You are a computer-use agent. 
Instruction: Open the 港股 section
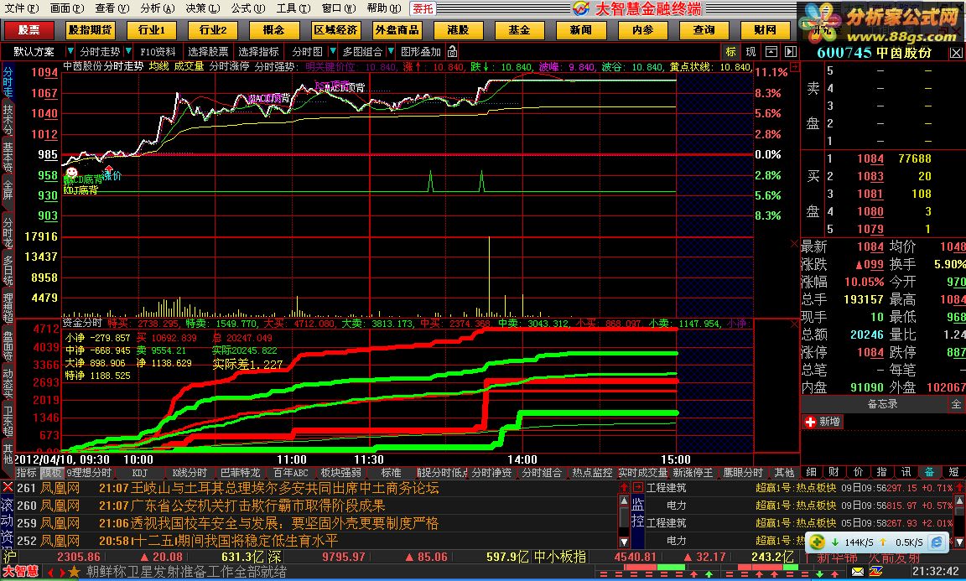pyautogui.click(x=458, y=29)
